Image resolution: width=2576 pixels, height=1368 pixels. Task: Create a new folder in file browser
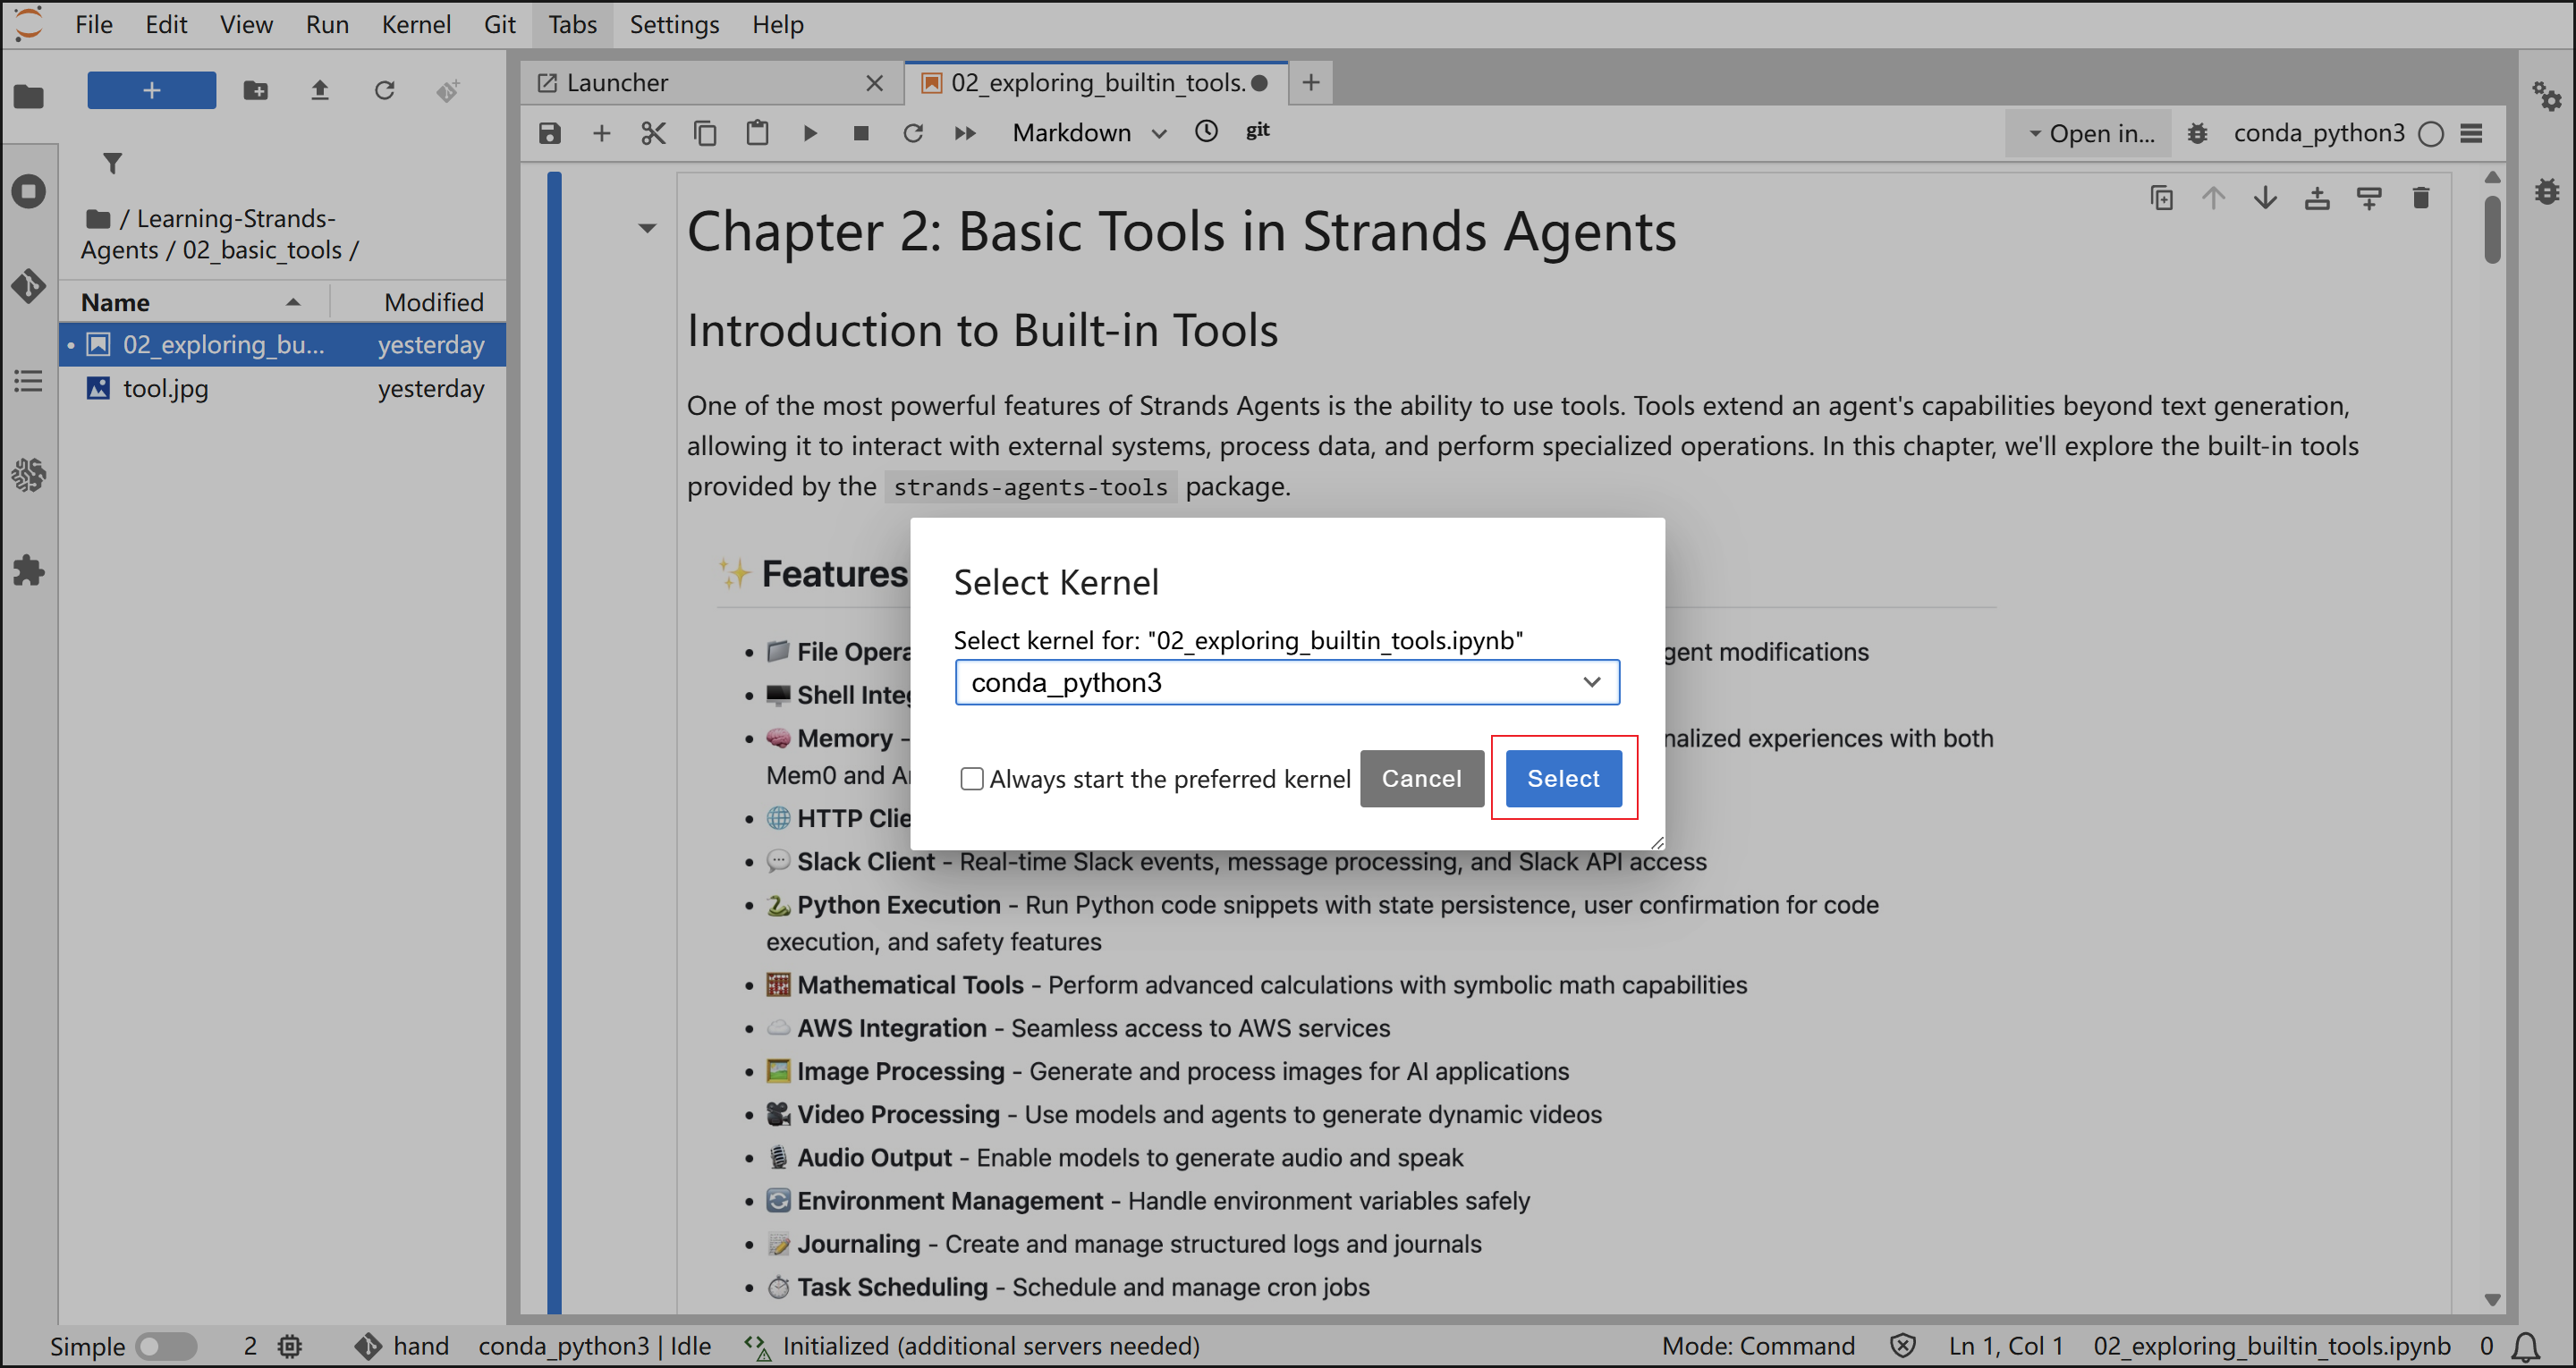point(256,90)
